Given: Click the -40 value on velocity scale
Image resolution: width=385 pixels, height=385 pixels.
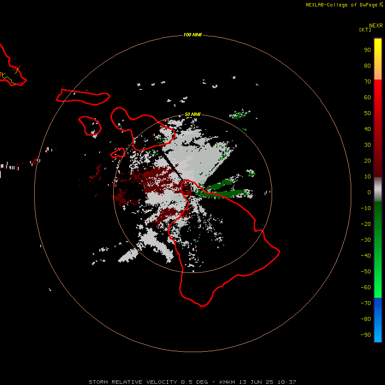Looking at the screenshot, I should [x=366, y=256].
